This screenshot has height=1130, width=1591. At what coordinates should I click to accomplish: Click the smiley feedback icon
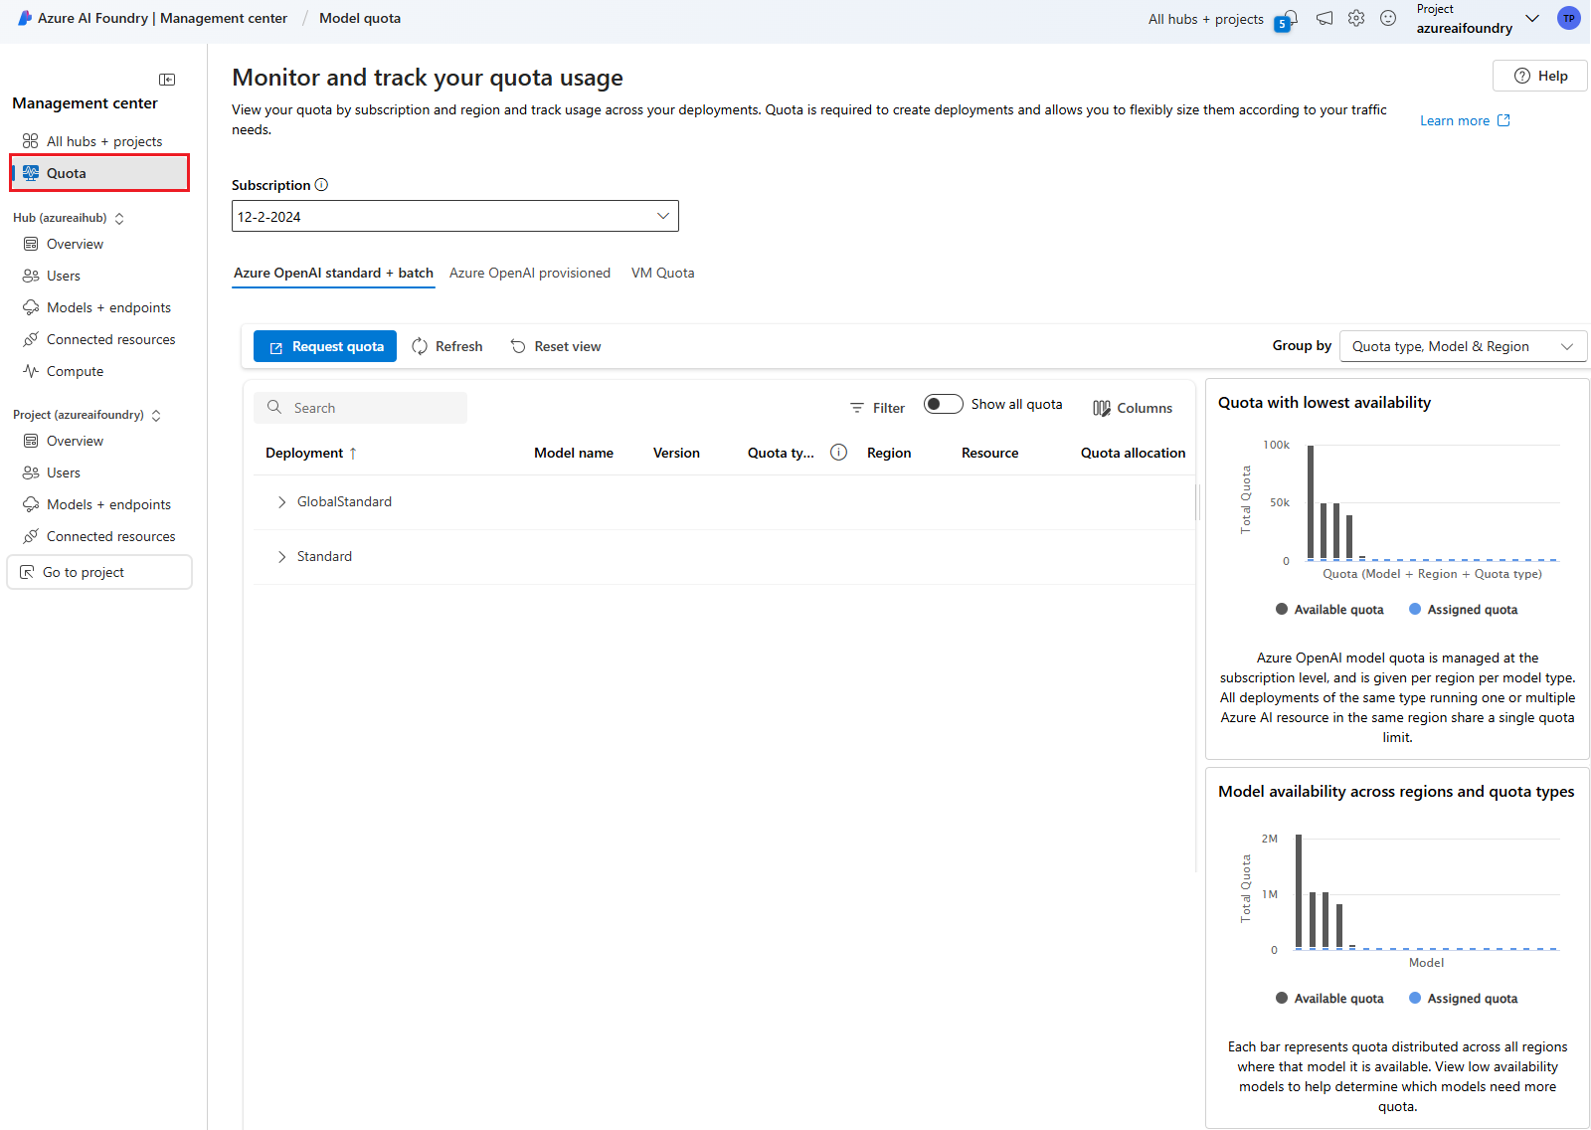(1388, 18)
